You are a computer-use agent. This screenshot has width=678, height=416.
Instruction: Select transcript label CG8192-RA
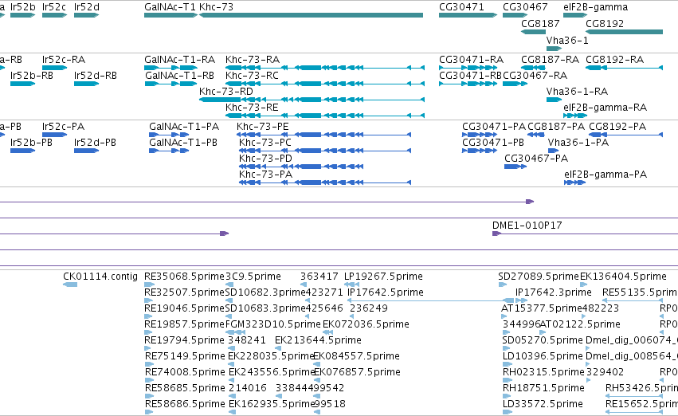point(614,59)
